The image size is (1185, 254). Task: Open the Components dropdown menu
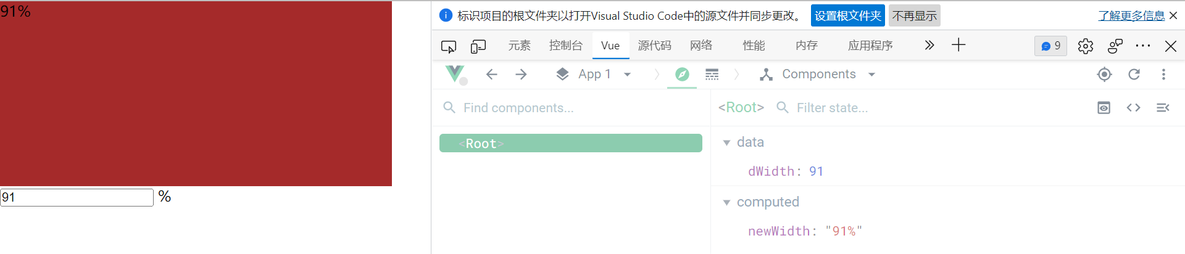[818, 75]
